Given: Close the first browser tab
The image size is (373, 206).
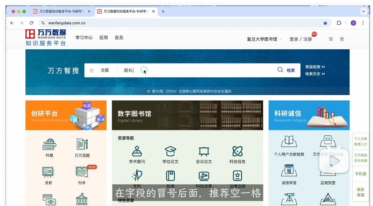Looking at the screenshot, I should (89, 11).
